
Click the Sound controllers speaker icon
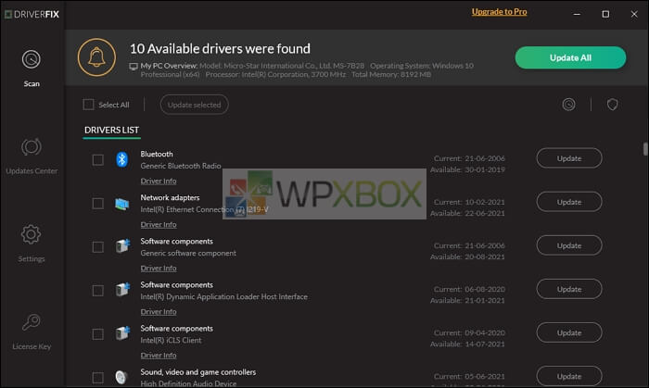click(121, 377)
